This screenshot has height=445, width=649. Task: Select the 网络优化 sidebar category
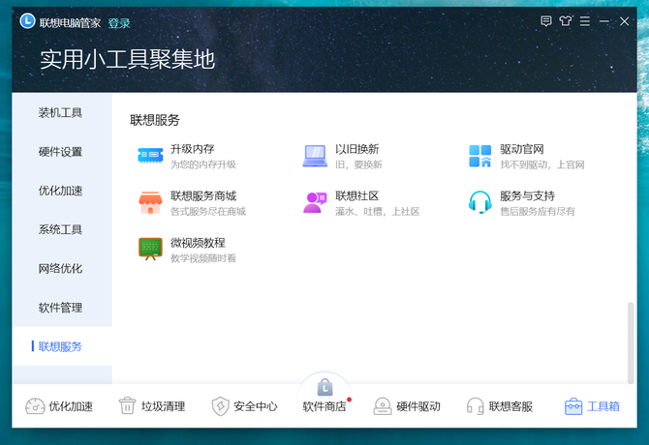[x=60, y=268]
